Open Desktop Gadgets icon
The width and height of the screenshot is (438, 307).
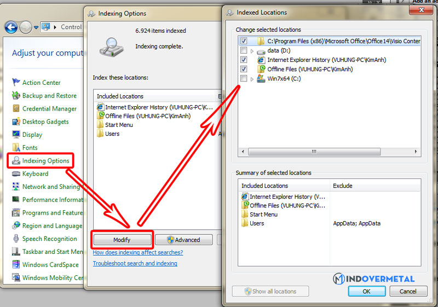click(x=16, y=122)
